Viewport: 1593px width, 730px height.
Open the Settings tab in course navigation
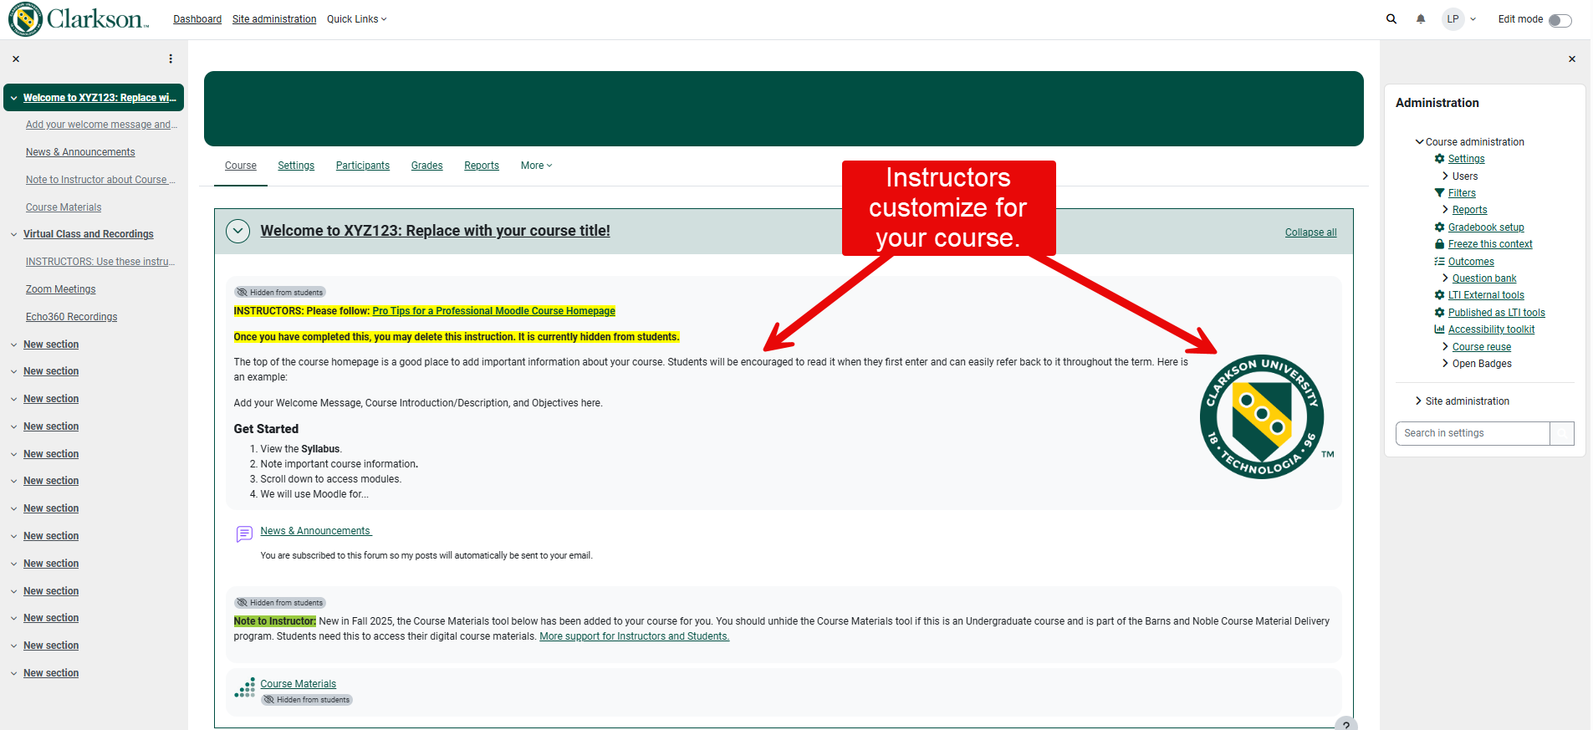296,166
